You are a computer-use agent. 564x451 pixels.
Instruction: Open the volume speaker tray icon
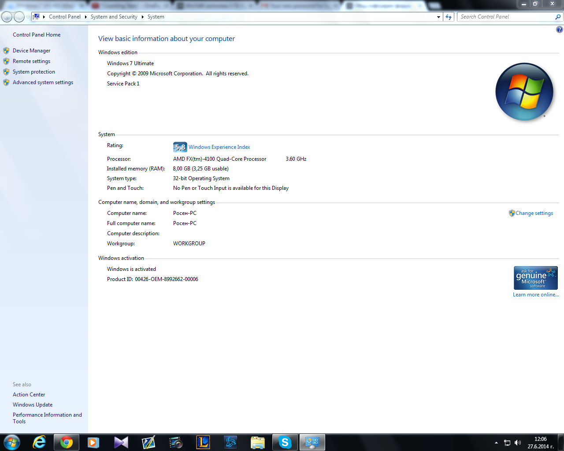pyautogui.click(x=518, y=443)
